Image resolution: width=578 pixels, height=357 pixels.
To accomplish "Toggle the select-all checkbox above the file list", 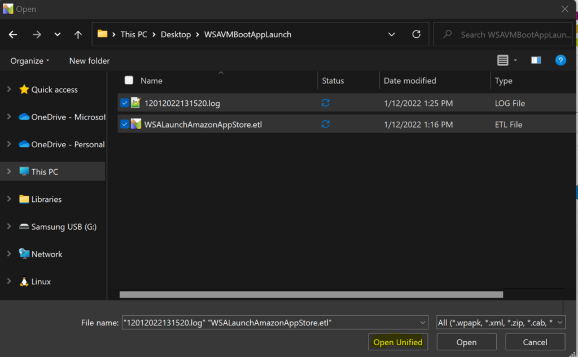I will (129, 80).
